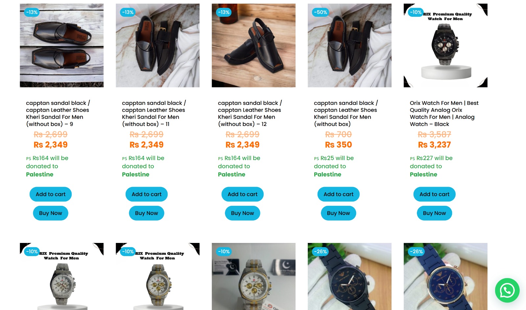Click -10% badge on Orix black watch

416,12
